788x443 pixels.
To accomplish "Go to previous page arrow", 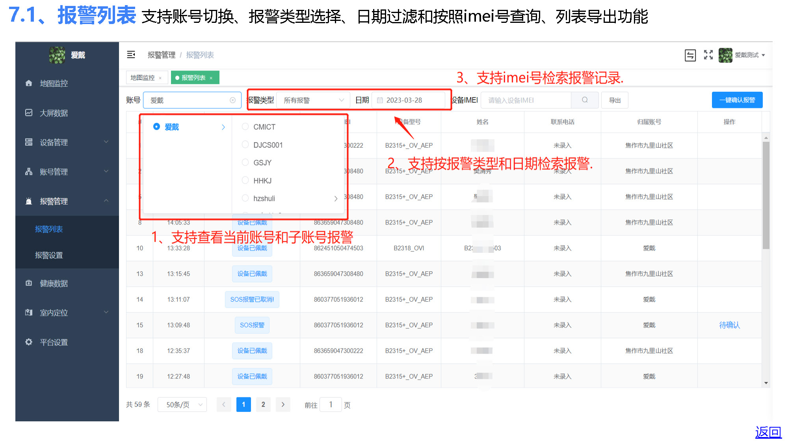I will 224,404.
